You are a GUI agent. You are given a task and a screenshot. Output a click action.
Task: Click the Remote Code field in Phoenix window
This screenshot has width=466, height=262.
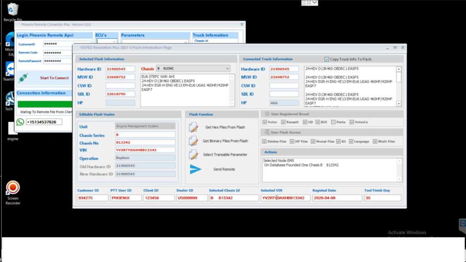pos(58,53)
